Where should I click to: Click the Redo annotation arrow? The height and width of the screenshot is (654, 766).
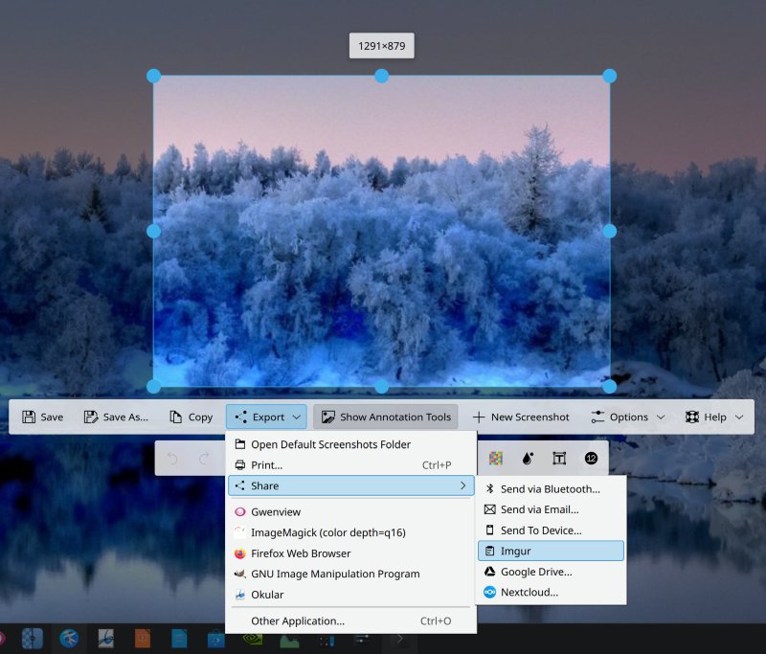205,459
